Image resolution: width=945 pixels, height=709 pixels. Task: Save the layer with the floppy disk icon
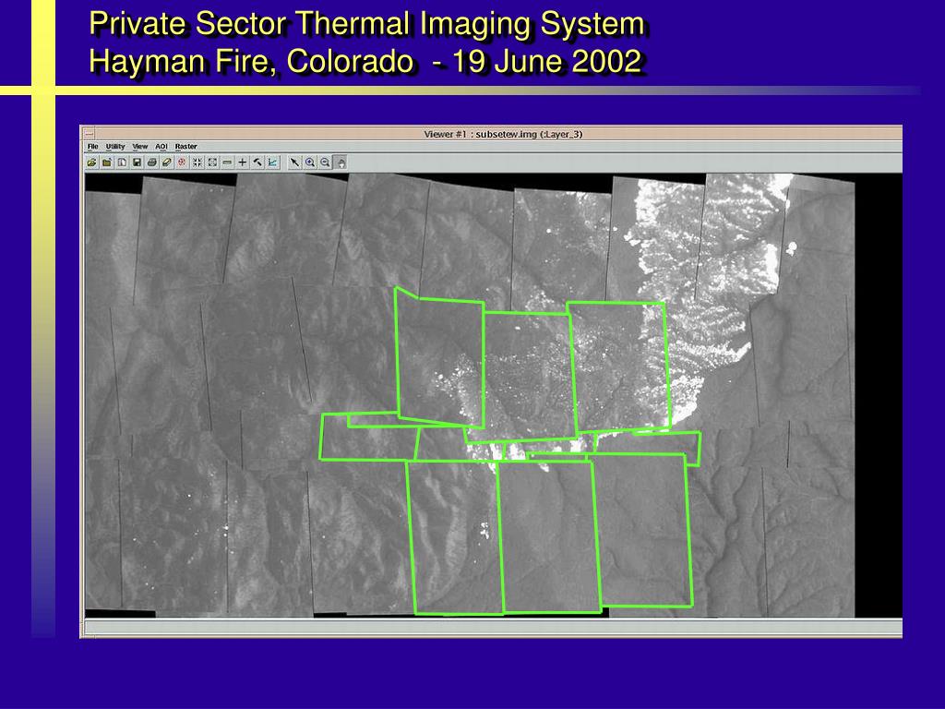(x=137, y=162)
